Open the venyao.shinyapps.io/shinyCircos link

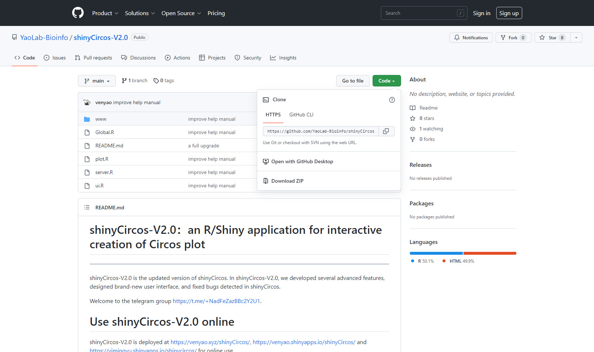304,342
